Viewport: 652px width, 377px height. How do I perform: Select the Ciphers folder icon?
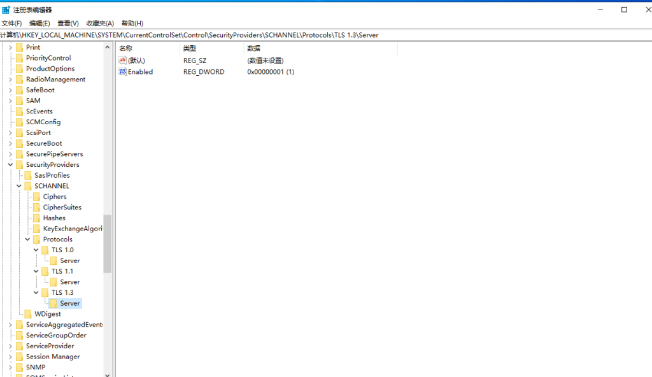pyautogui.click(x=36, y=197)
